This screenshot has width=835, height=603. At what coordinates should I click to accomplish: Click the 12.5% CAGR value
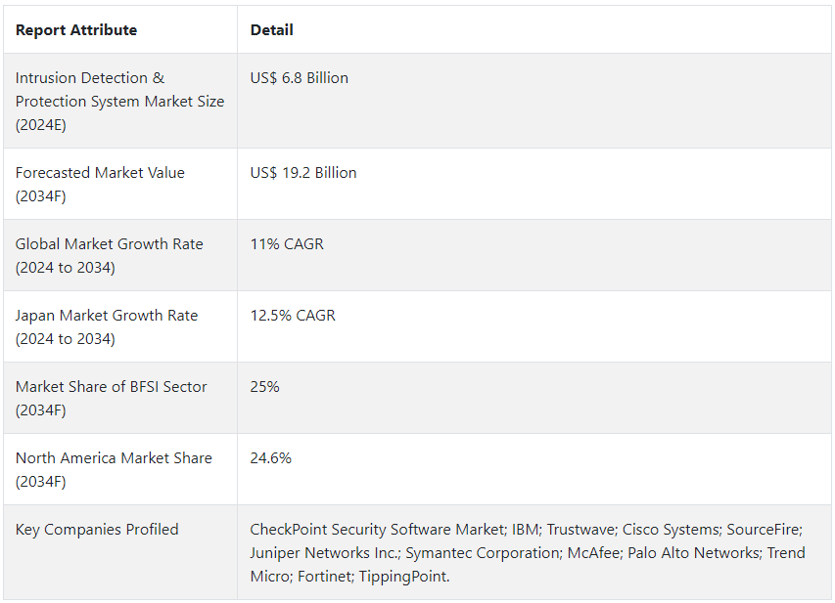pos(293,316)
